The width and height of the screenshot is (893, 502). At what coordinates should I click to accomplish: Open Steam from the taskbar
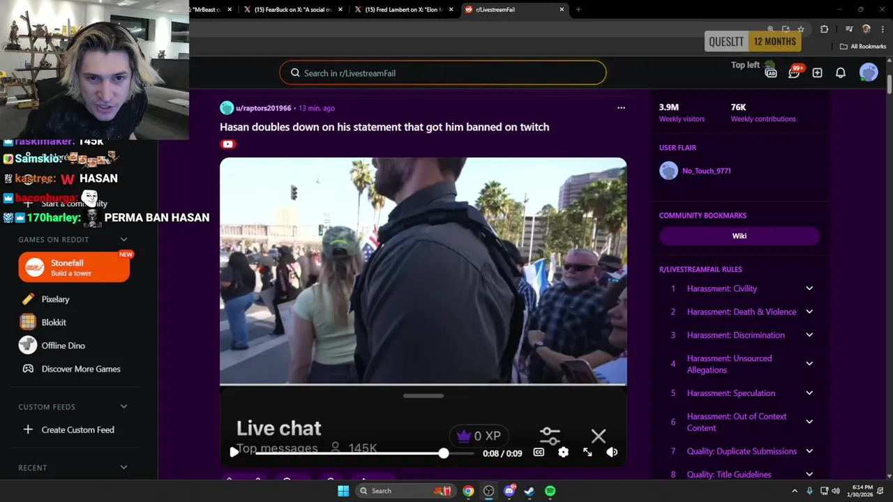pos(530,491)
